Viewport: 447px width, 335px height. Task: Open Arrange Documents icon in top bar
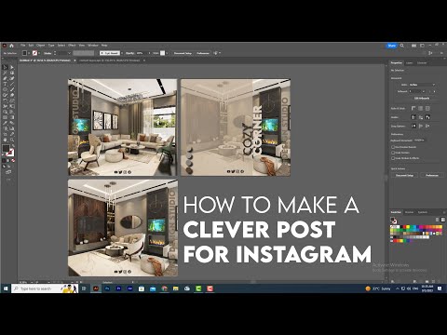[x=413, y=46]
